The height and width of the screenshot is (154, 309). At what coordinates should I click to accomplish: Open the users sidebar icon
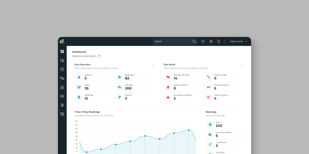pos(62,87)
